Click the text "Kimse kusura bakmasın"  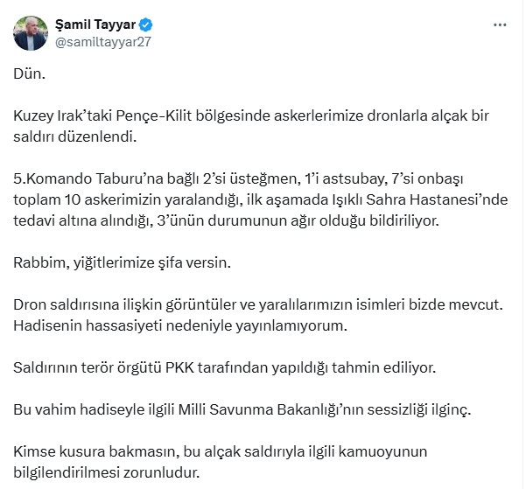[x=88, y=451]
